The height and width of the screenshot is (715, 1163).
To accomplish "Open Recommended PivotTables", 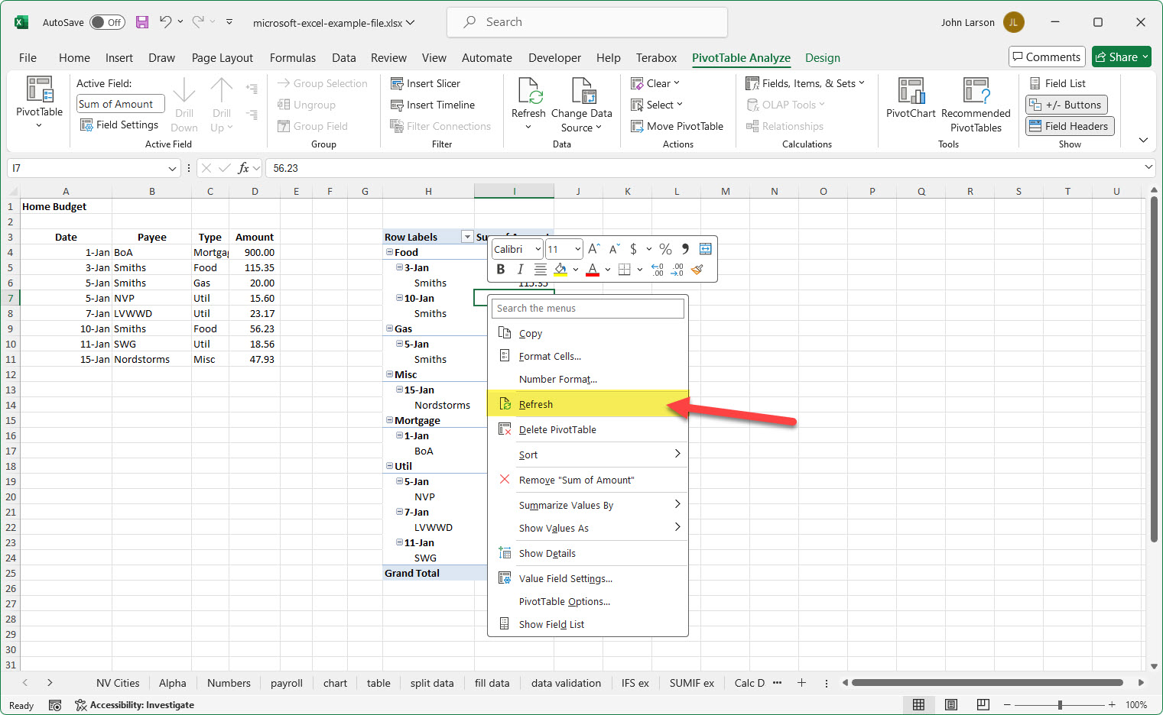I will pyautogui.click(x=976, y=103).
